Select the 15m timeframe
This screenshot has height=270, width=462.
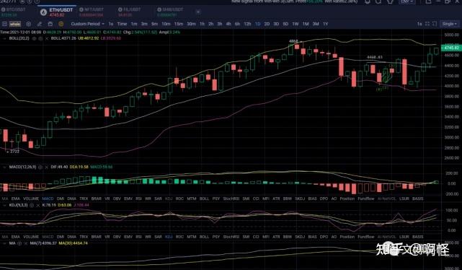[x=179, y=24]
